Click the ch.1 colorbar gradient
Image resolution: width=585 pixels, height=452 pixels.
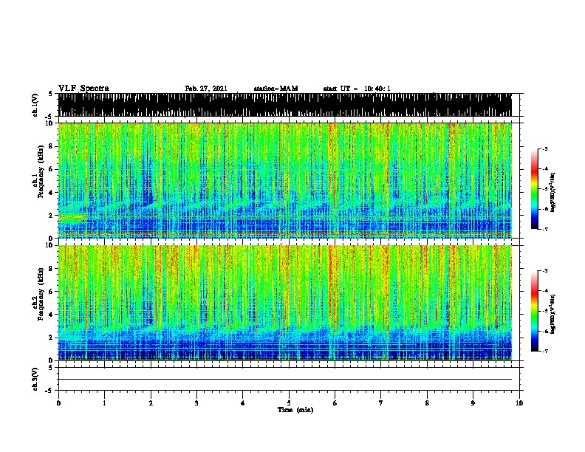534,189
